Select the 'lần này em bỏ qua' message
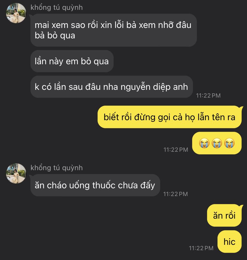247x260 pixels. [x=72, y=61]
